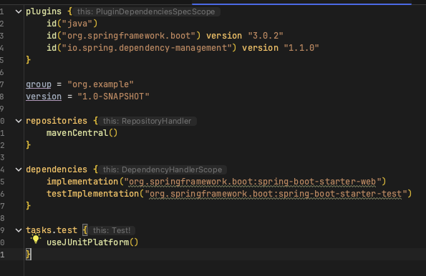This screenshot has width=426, height=276.
Task: Click the 'this: DependencyHandlerScope' inlay hint
Action: pos(163,169)
